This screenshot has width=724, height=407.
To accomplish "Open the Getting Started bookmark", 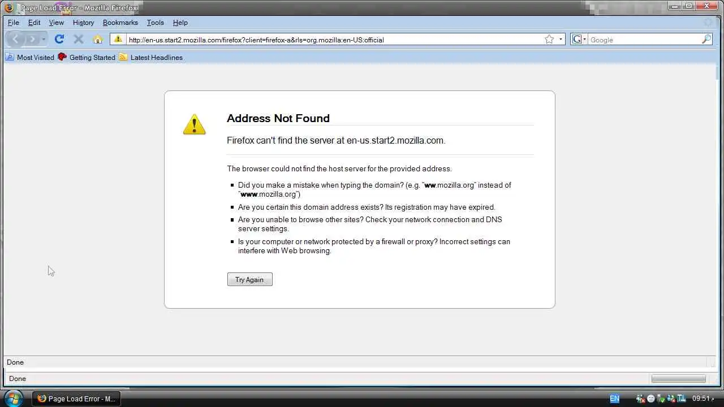I will pyautogui.click(x=87, y=57).
